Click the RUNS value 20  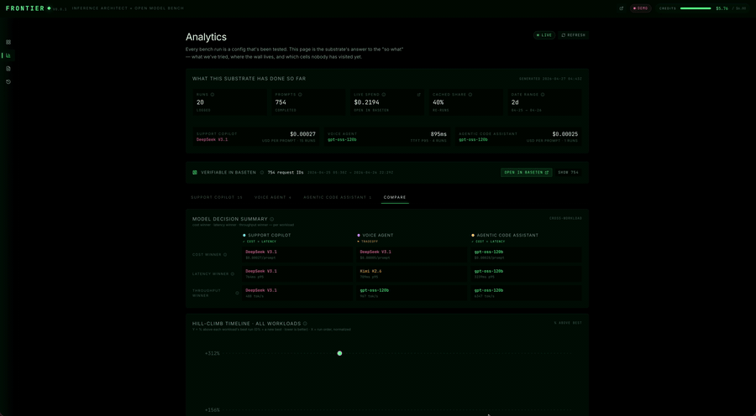[x=200, y=102]
